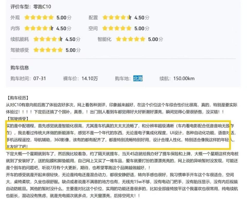Click the 续航能耗 score 4.50分
Viewport: 247px width, 199px height.
click(x=73, y=39)
